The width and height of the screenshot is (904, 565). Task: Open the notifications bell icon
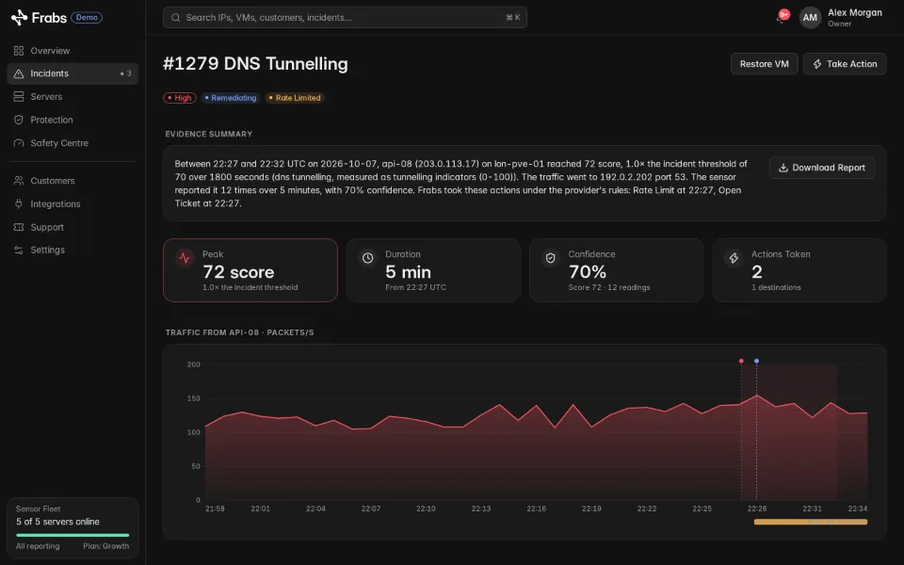pos(781,18)
